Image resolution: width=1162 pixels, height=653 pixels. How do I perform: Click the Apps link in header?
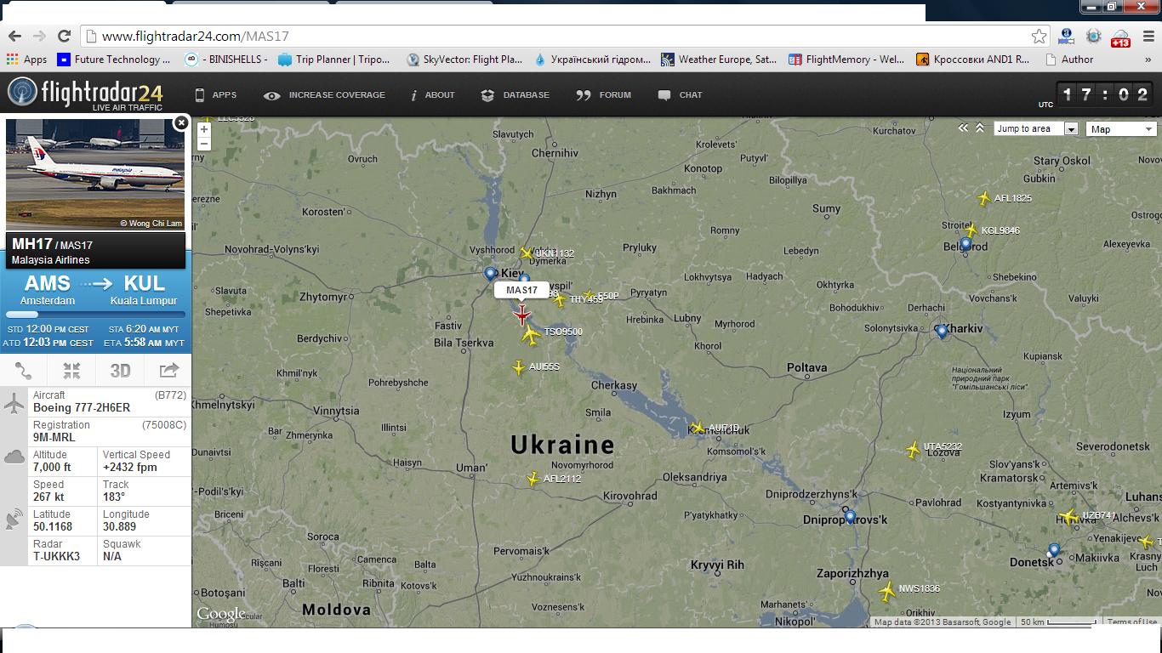point(215,95)
